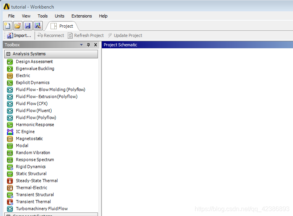
Task: Toggle the Toolbox pin auto-hide
Action: tap(88, 45)
